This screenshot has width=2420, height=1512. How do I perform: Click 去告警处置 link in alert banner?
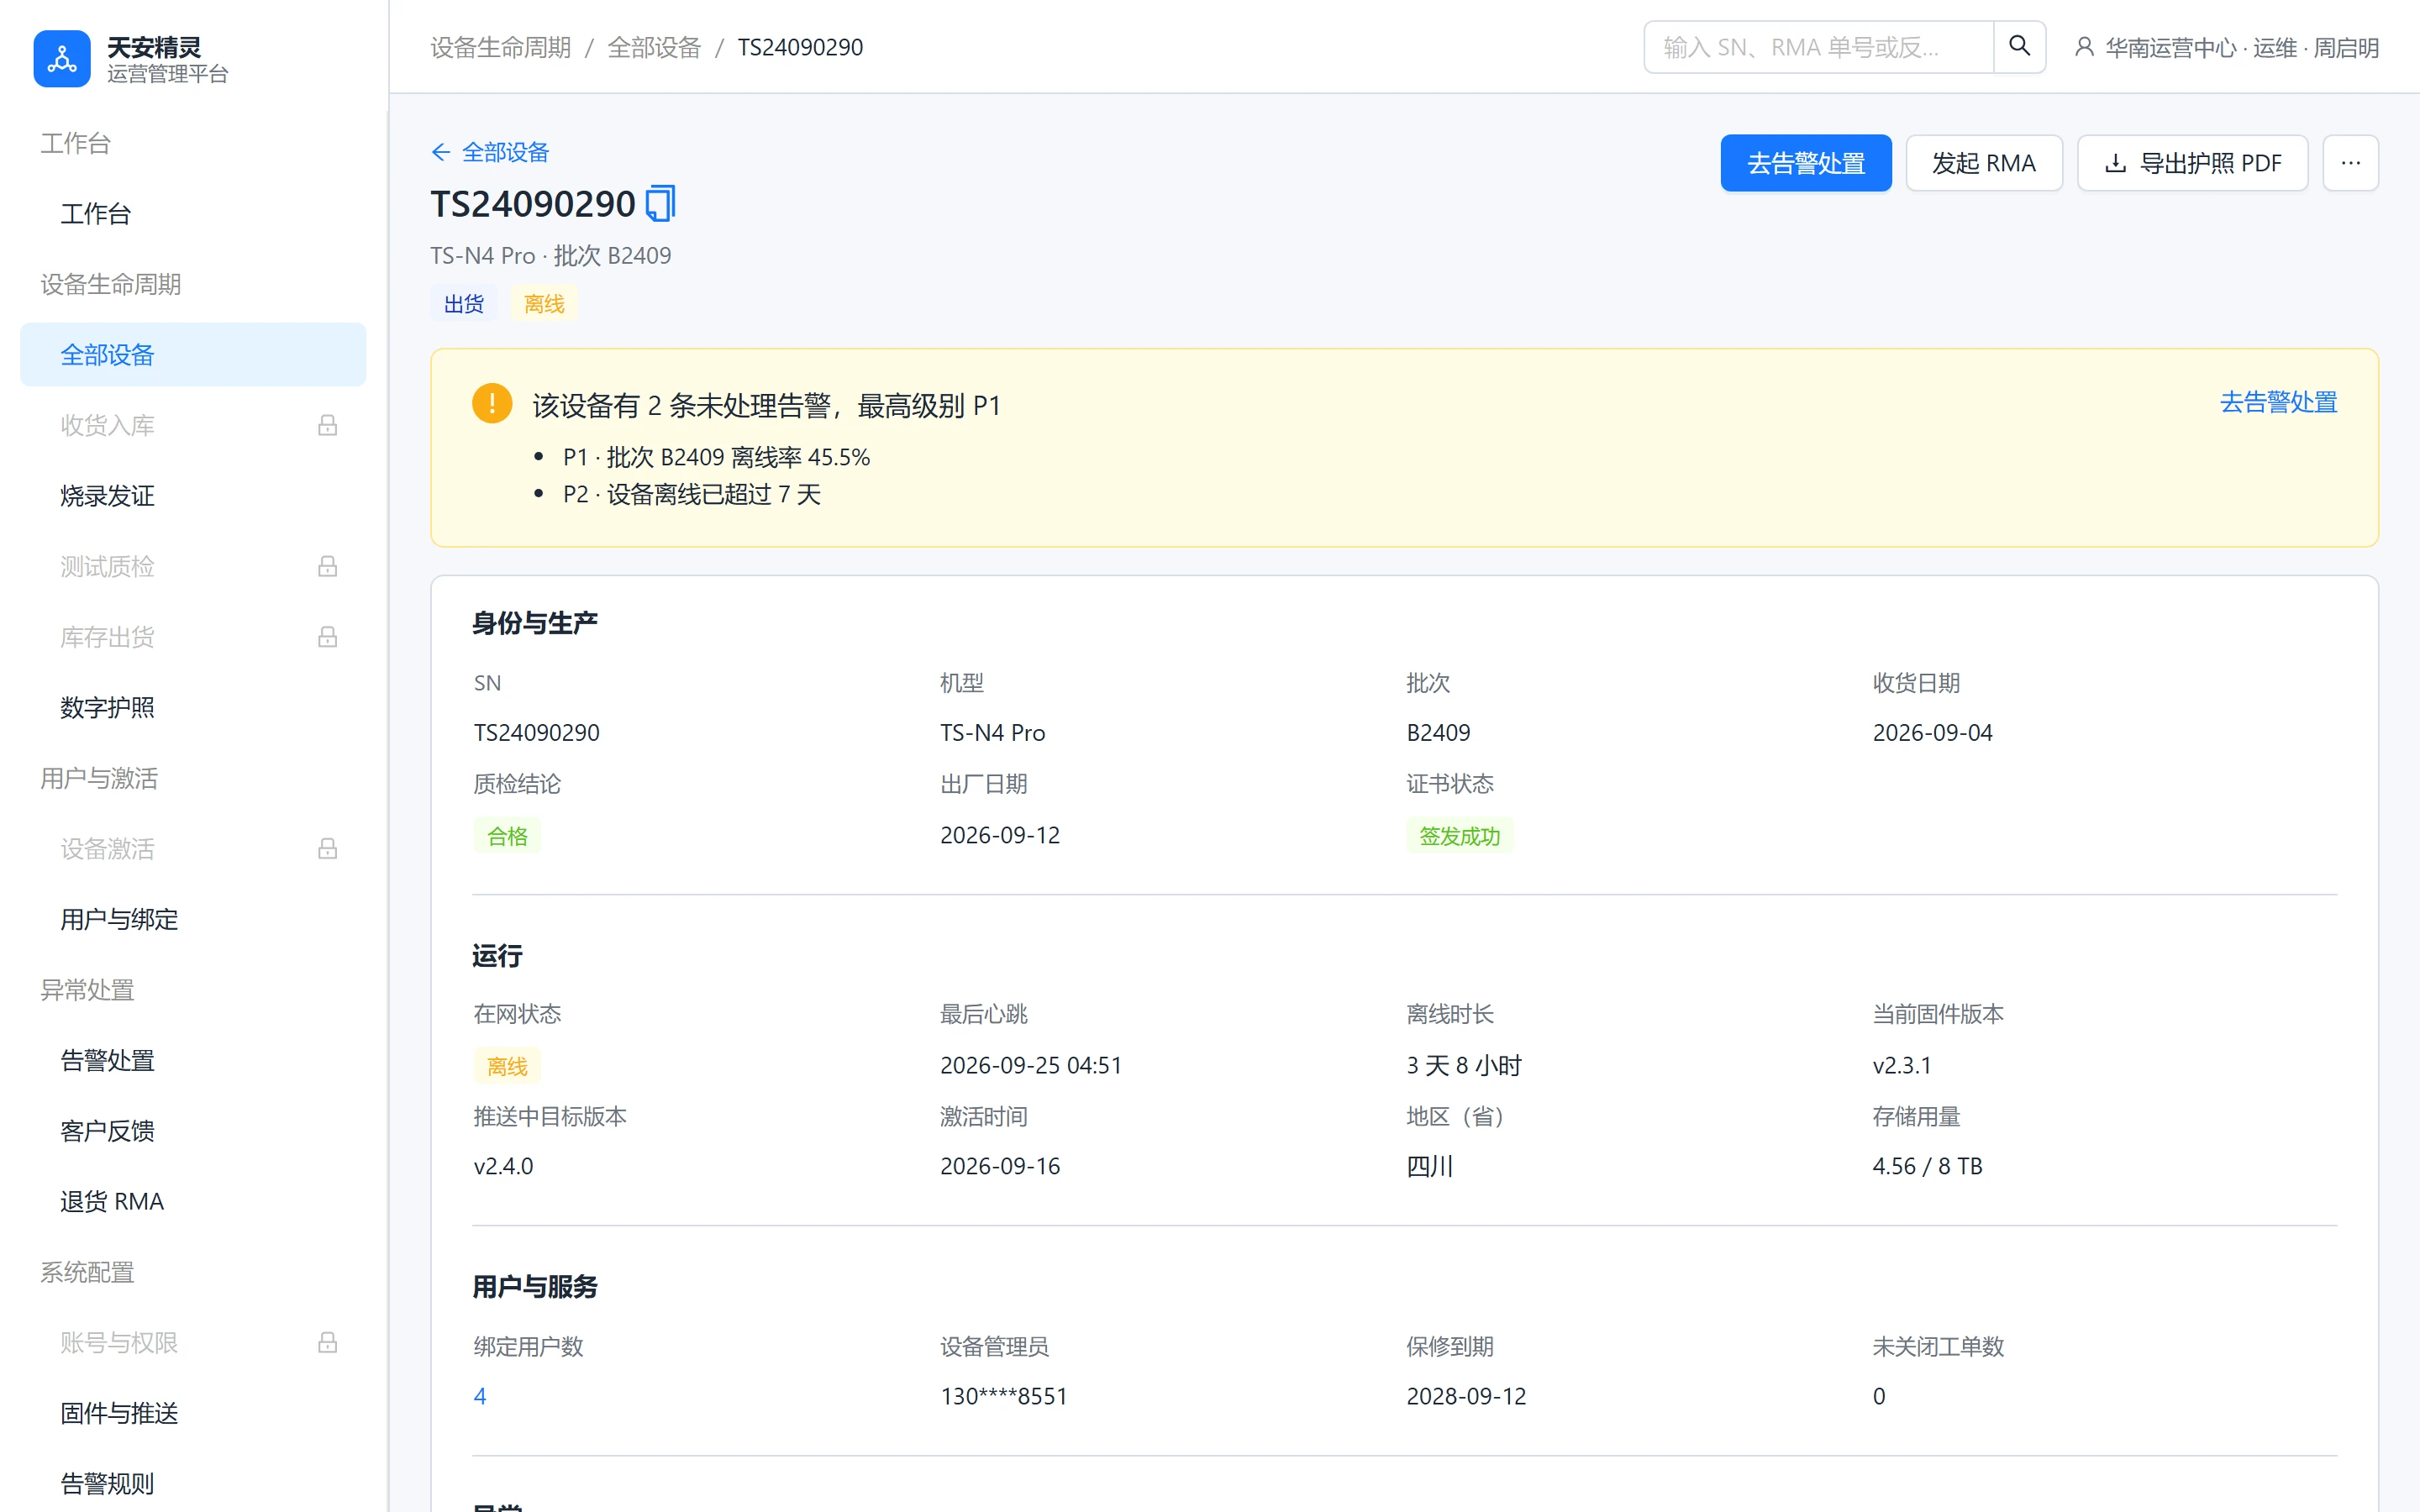tap(2278, 402)
